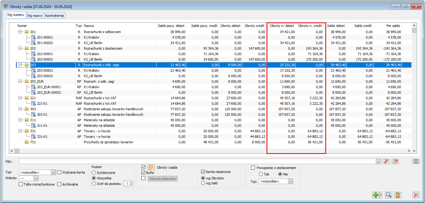The height and width of the screenshot is (203, 425).
Task: Toggle the Wybrane konta checkbox
Action: pyautogui.click(x=59, y=172)
